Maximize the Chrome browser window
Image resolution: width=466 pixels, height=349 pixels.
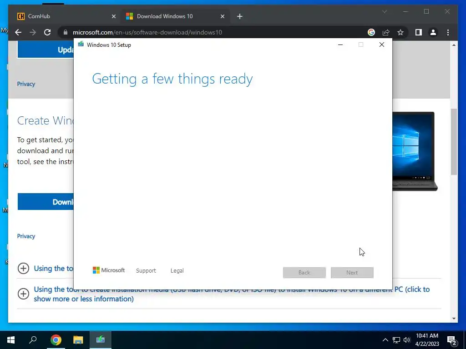coord(426,11)
